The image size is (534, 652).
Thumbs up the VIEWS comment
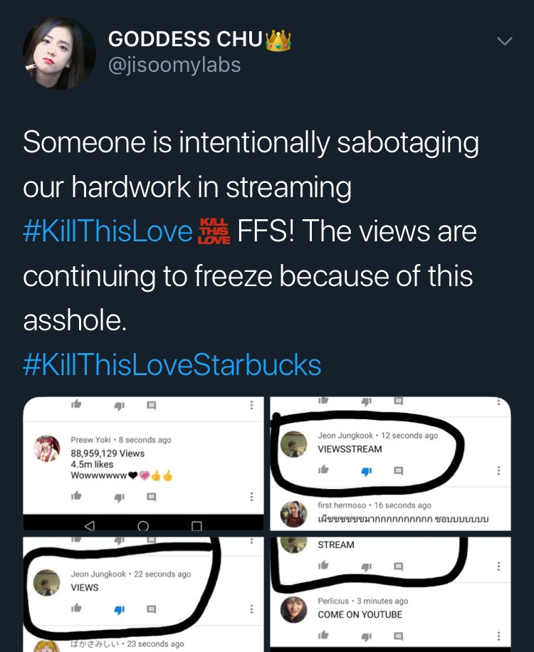76,609
